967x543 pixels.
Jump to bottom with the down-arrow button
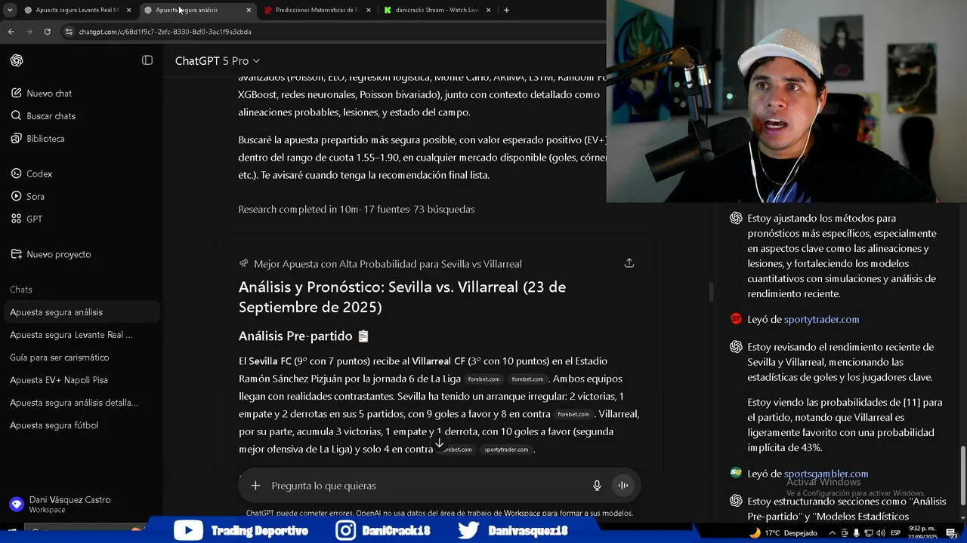point(440,443)
